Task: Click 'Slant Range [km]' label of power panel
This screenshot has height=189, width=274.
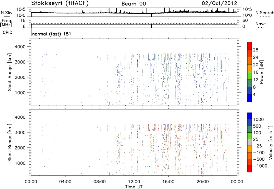Action: click(10, 72)
